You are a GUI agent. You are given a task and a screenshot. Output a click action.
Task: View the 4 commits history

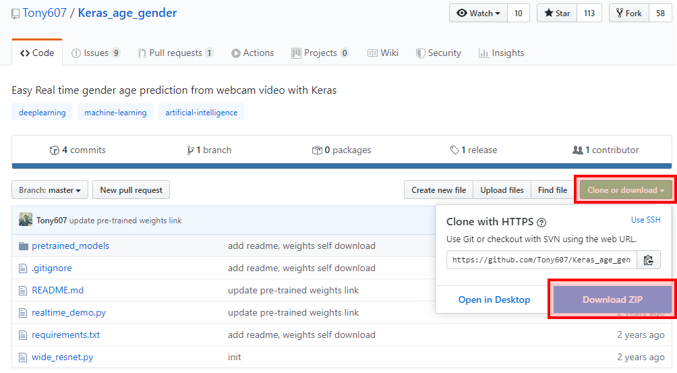78,150
